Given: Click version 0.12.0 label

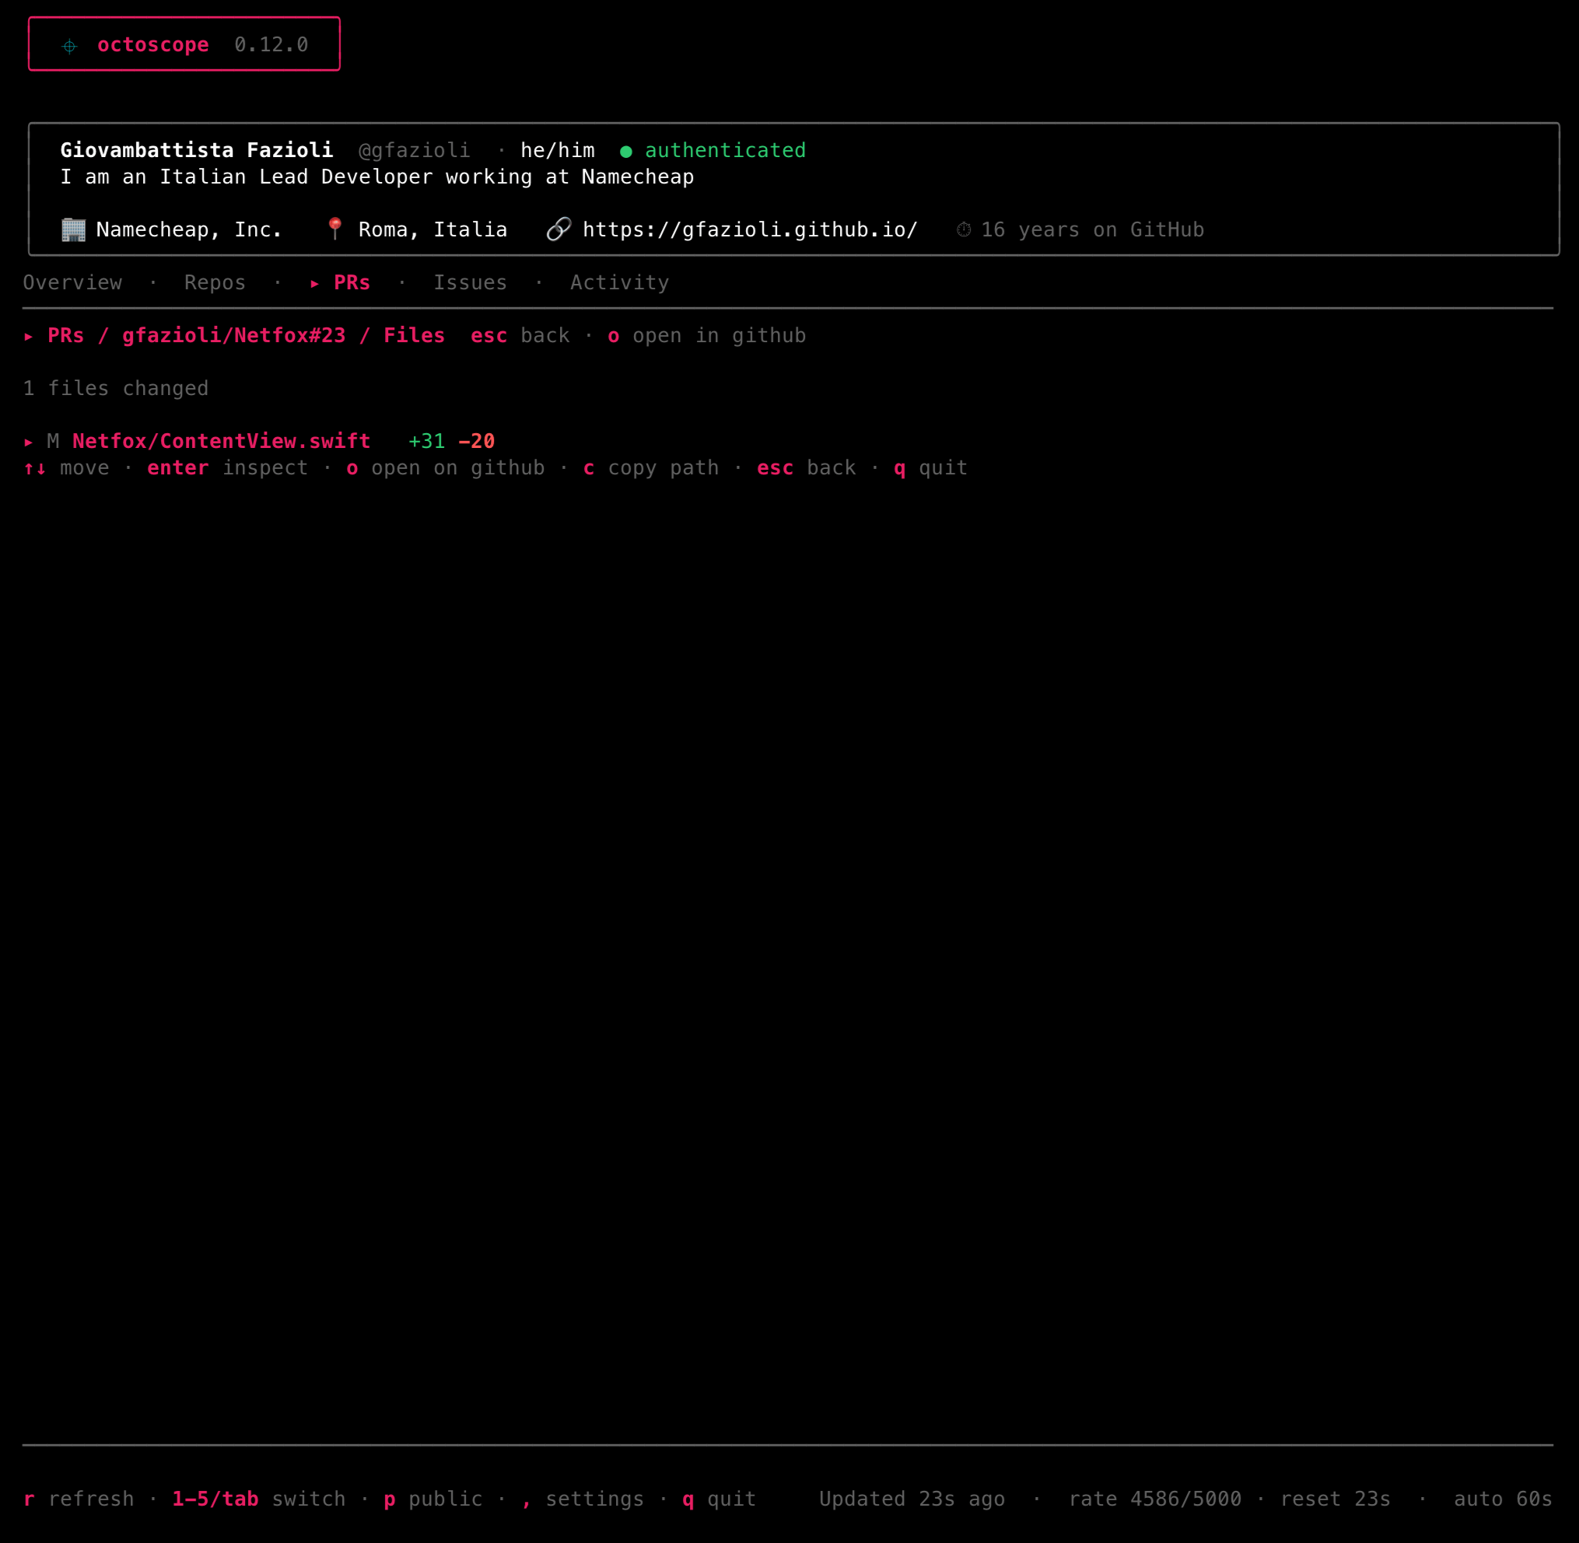Looking at the screenshot, I should pyautogui.click(x=271, y=45).
